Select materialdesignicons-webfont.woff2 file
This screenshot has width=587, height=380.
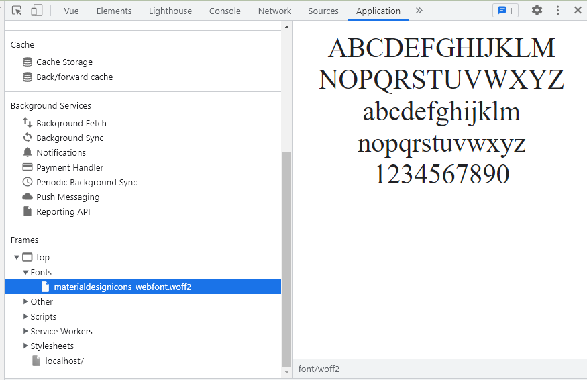click(x=143, y=287)
